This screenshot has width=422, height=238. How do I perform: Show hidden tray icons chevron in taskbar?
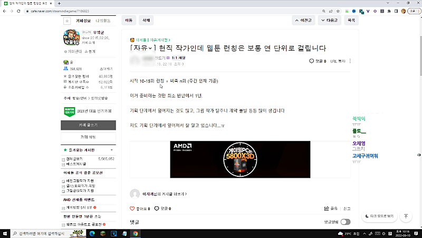click(365, 233)
